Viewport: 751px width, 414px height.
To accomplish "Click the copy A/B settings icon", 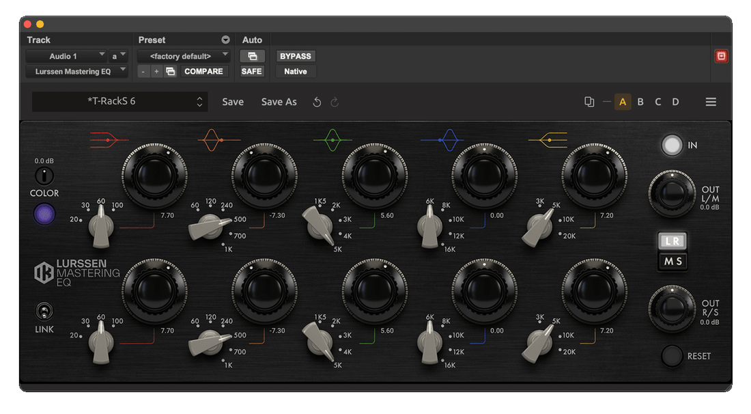I will click(x=589, y=102).
